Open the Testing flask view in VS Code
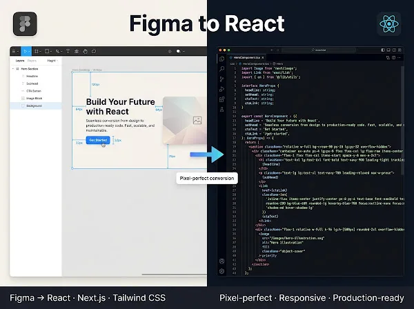The height and width of the screenshot is (309, 414). point(221,109)
